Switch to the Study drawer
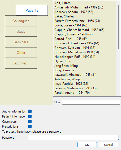This screenshot has height=150, width=121. pos(21,31)
